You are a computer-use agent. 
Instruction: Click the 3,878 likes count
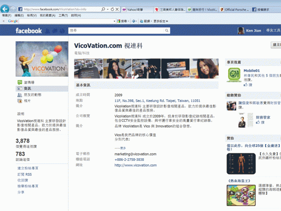22,141
